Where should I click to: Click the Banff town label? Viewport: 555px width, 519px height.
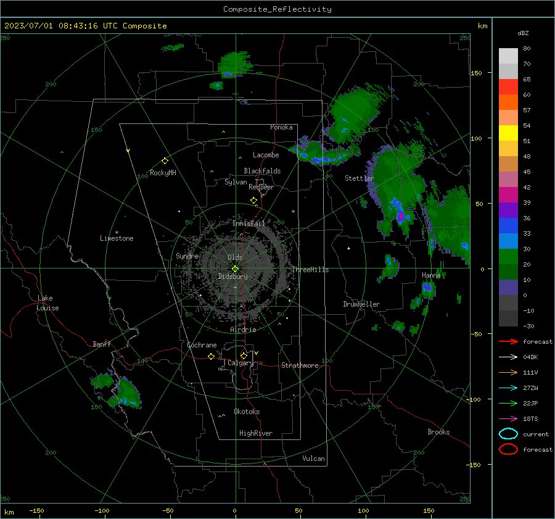(102, 344)
